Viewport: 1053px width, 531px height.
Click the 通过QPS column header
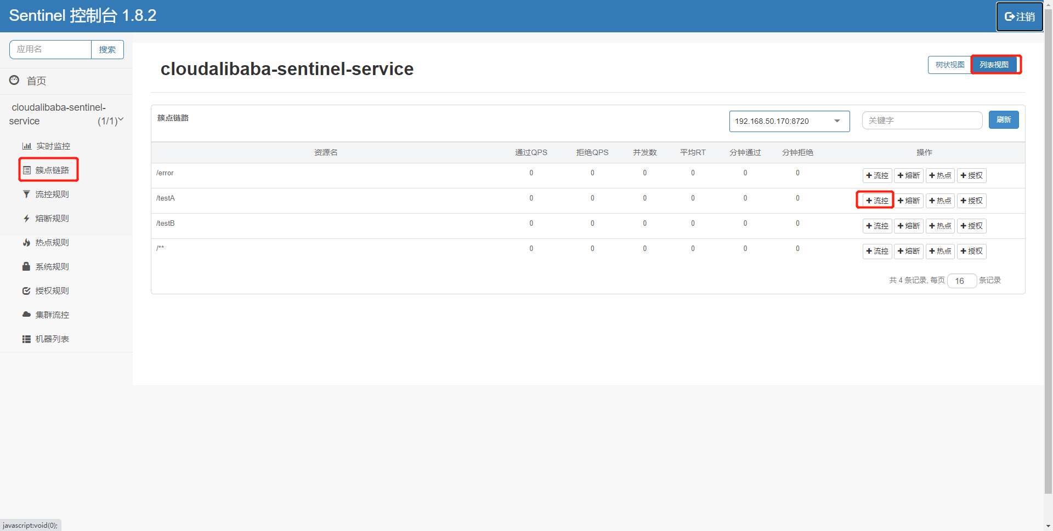(531, 152)
